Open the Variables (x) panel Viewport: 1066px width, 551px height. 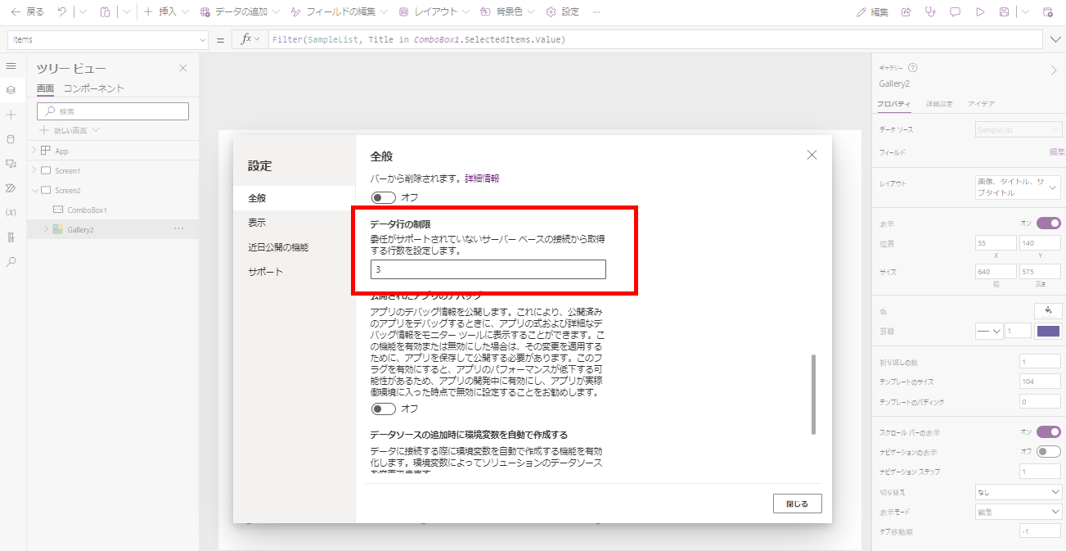pos(11,212)
